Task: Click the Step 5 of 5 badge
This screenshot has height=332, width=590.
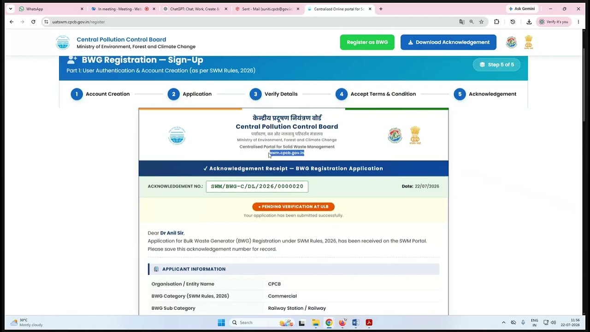Action: 496,65
